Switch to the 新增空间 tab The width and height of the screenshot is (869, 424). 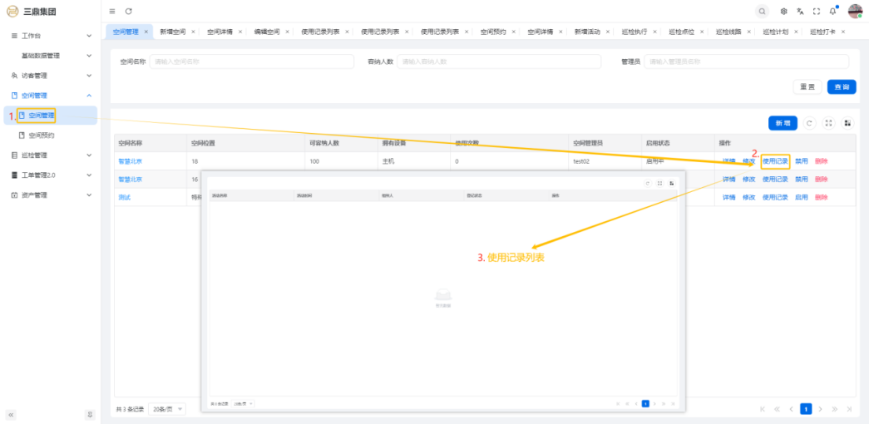tap(173, 32)
